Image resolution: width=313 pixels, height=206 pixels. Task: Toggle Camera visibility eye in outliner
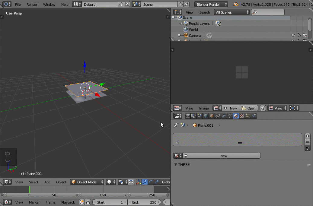click(x=293, y=35)
